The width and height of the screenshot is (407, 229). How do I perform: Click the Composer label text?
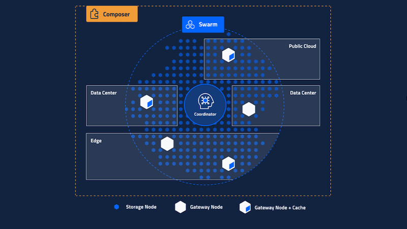117,14
